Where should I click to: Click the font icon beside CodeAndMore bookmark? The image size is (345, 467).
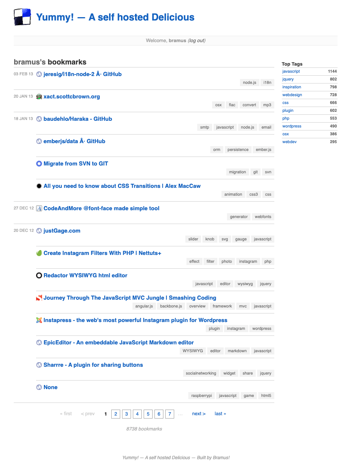(x=39, y=208)
